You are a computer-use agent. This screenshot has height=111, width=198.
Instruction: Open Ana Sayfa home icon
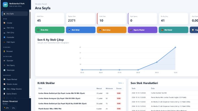tap(4, 14)
